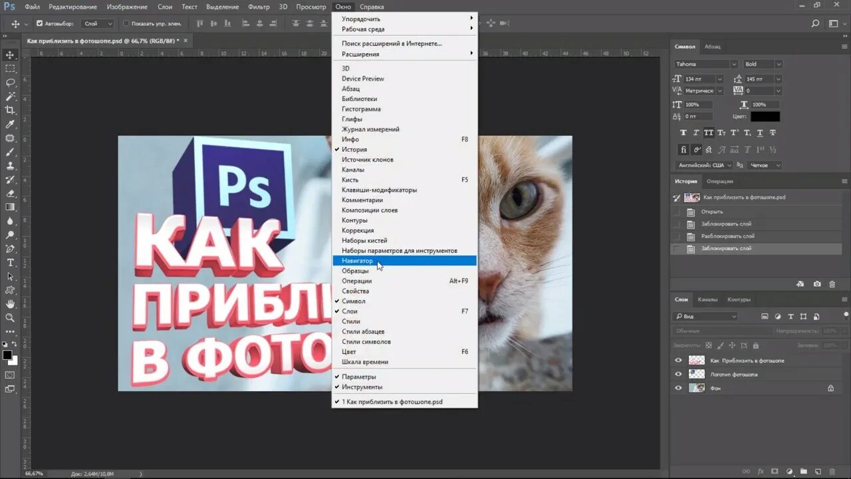This screenshot has height=479, width=851.
Task: Open the Bold font style dropdown
Action: click(x=763, y=64)
